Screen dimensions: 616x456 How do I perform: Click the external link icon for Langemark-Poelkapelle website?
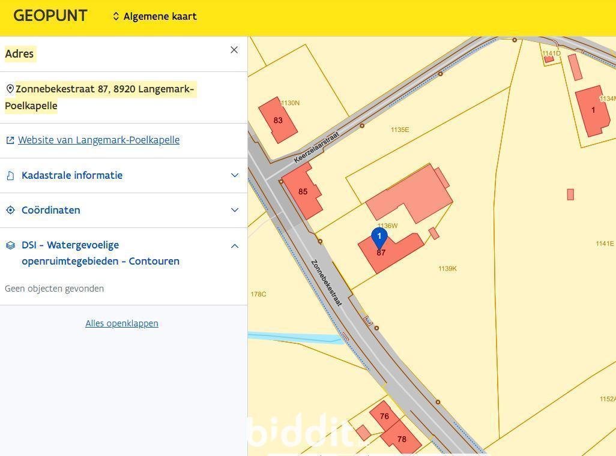[10, 140]
